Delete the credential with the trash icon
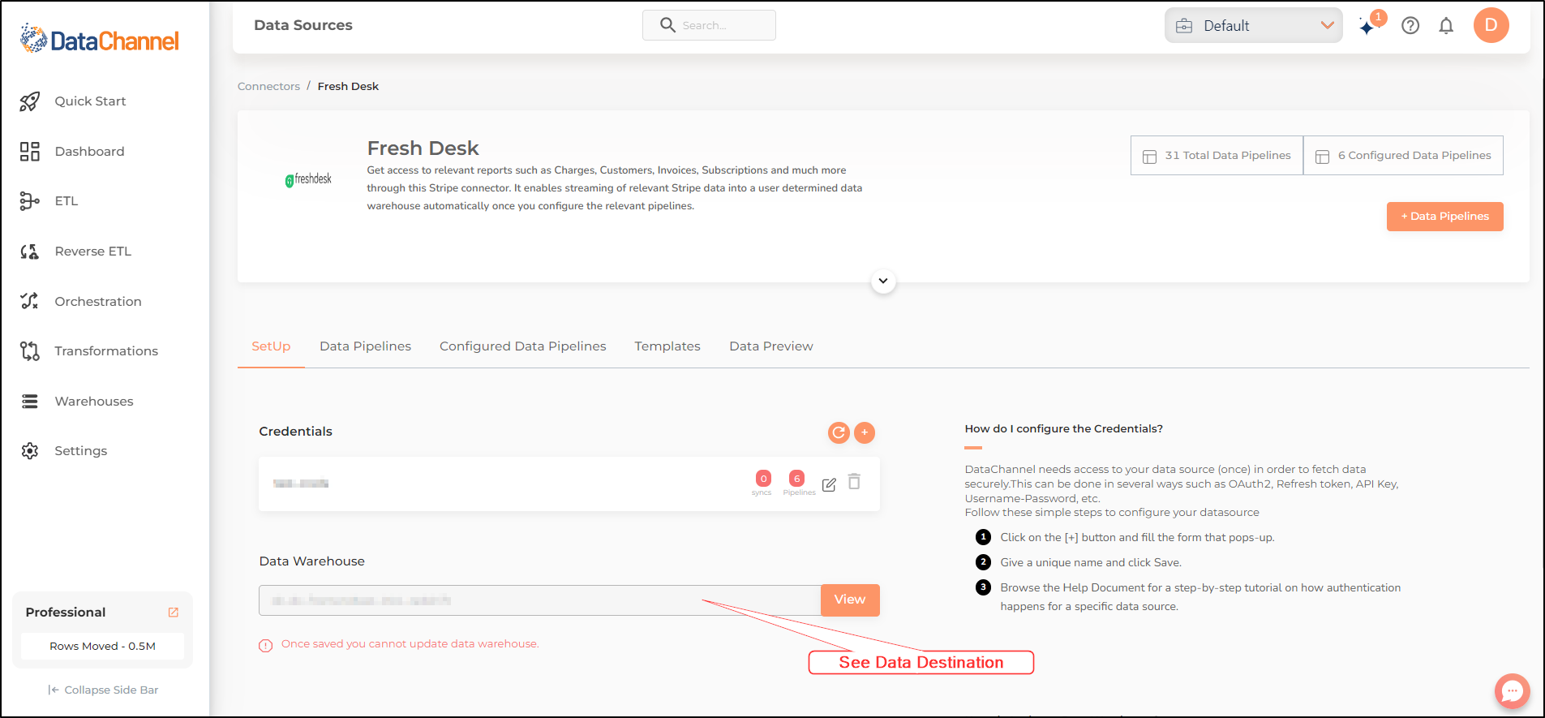Screen dimensions: 1545x718 854,482
